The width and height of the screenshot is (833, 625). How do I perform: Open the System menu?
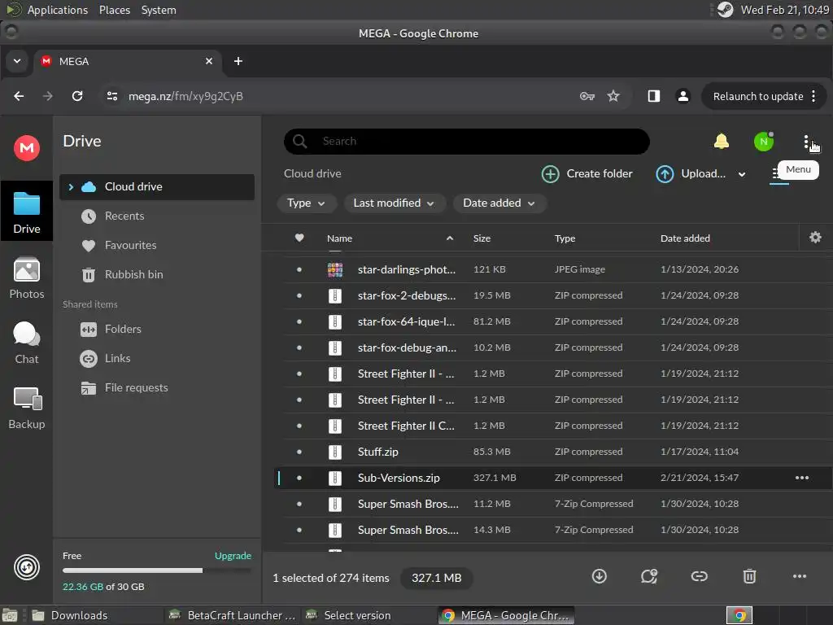[x=159, y=10]
